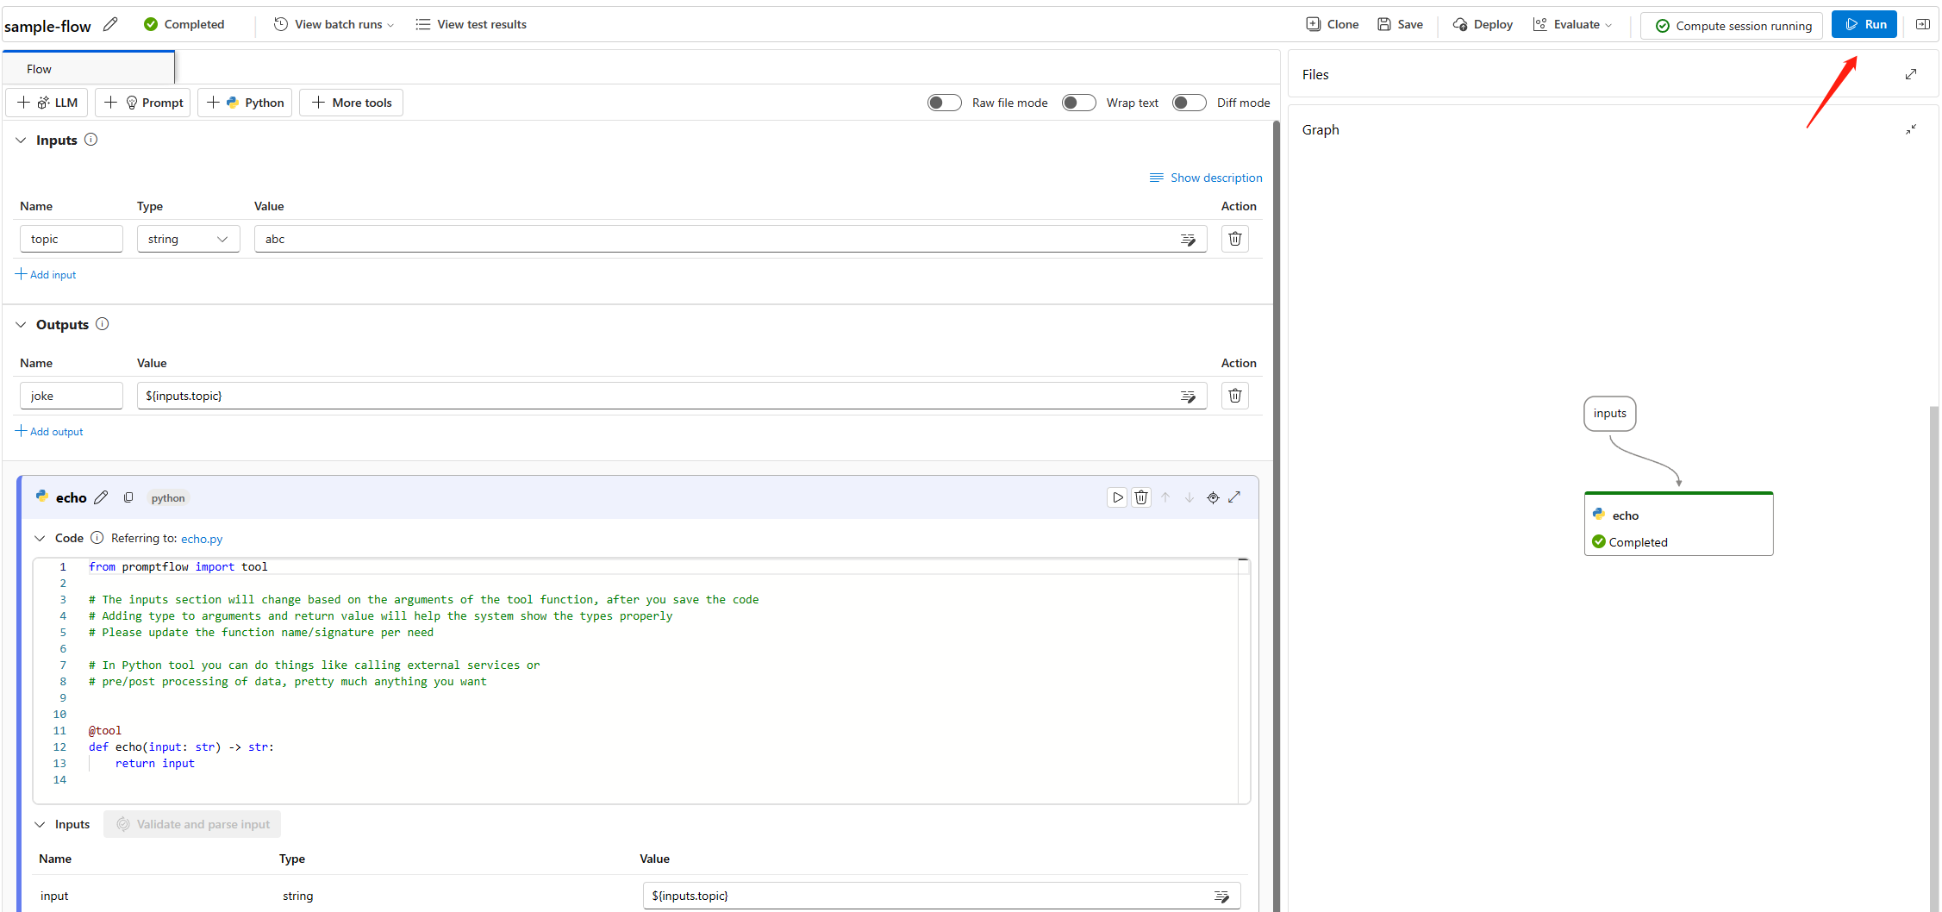The height and width of the screenshot is (912, 1942).
Task: Select the Flow tab
Action: pos(89,68)
